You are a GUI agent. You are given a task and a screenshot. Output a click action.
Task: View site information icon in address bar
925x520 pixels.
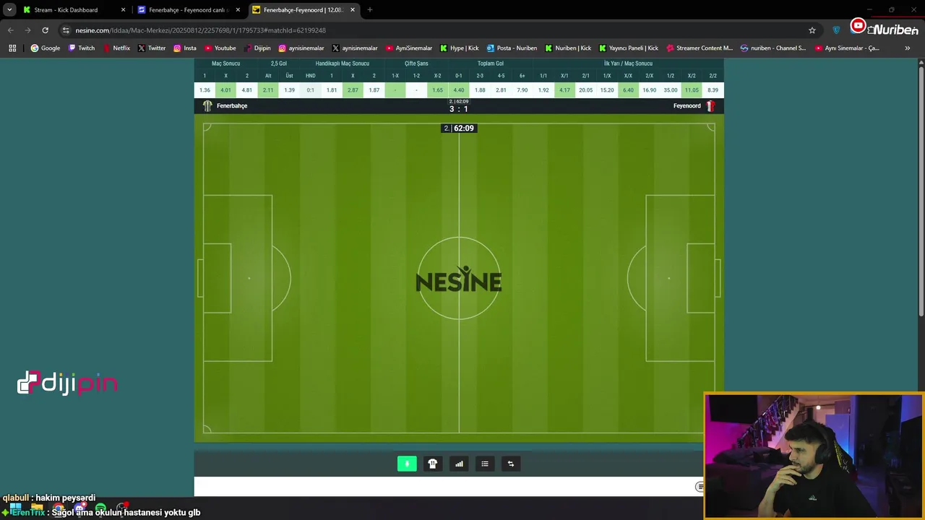point(66,30)
